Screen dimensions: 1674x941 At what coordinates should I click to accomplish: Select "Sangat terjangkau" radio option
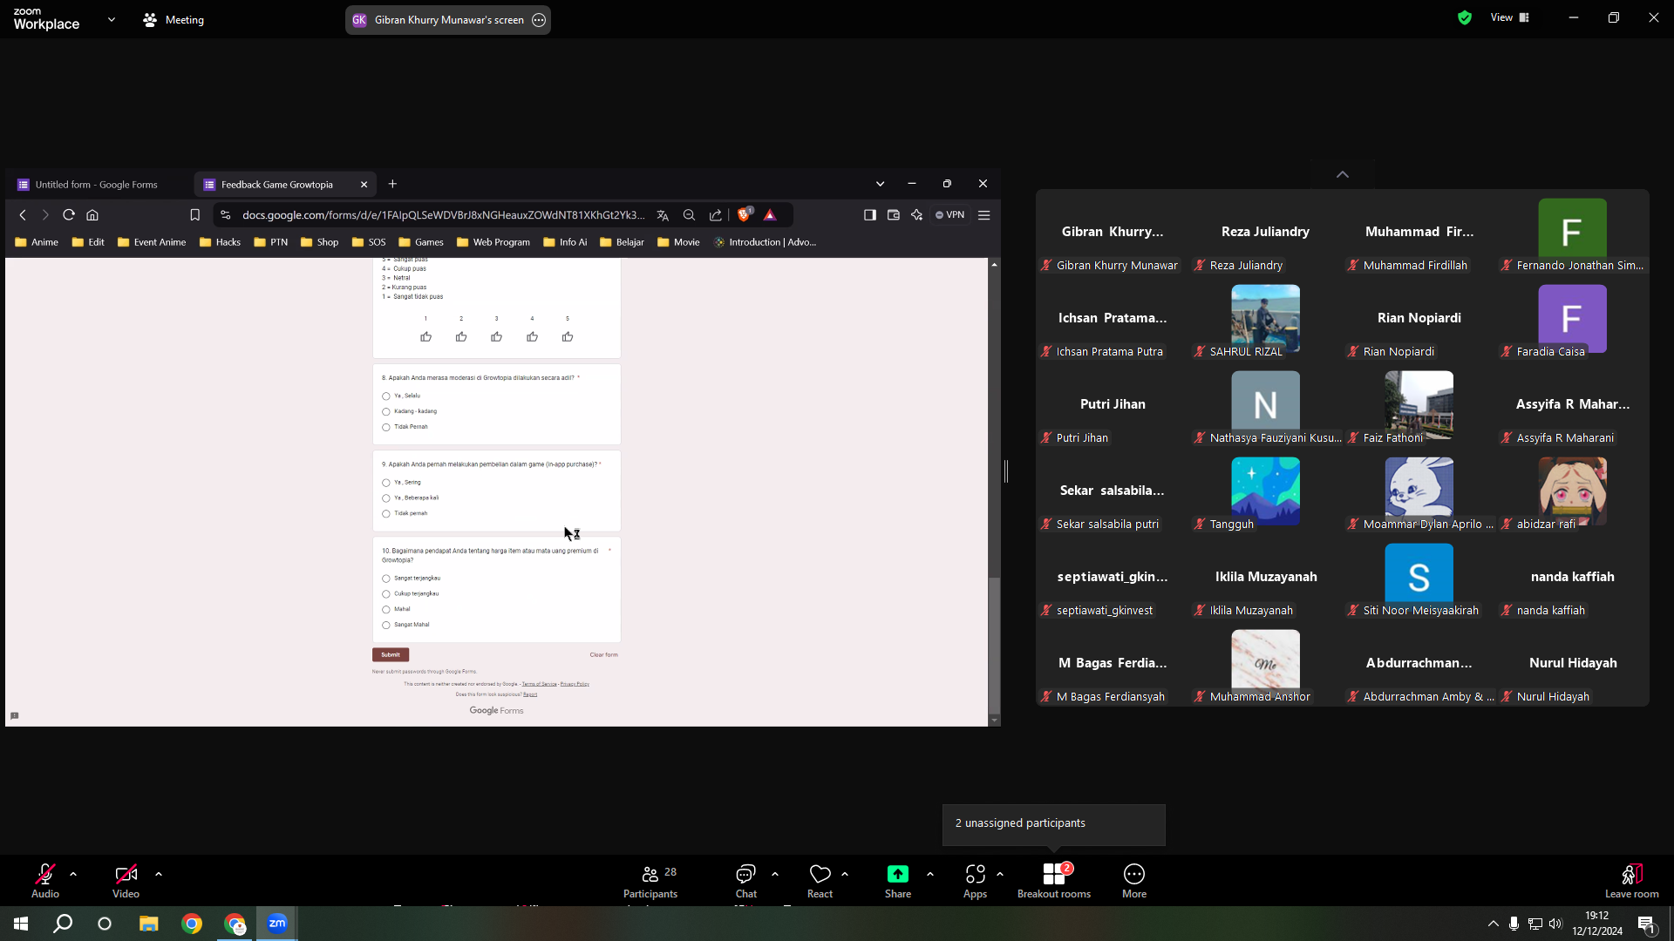pos(386,579)
